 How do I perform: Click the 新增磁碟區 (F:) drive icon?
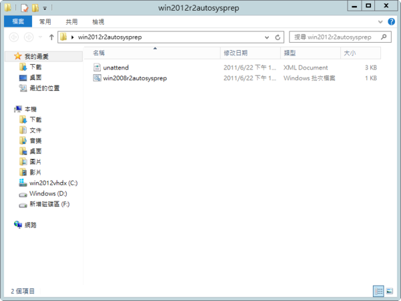pos(23,205)
